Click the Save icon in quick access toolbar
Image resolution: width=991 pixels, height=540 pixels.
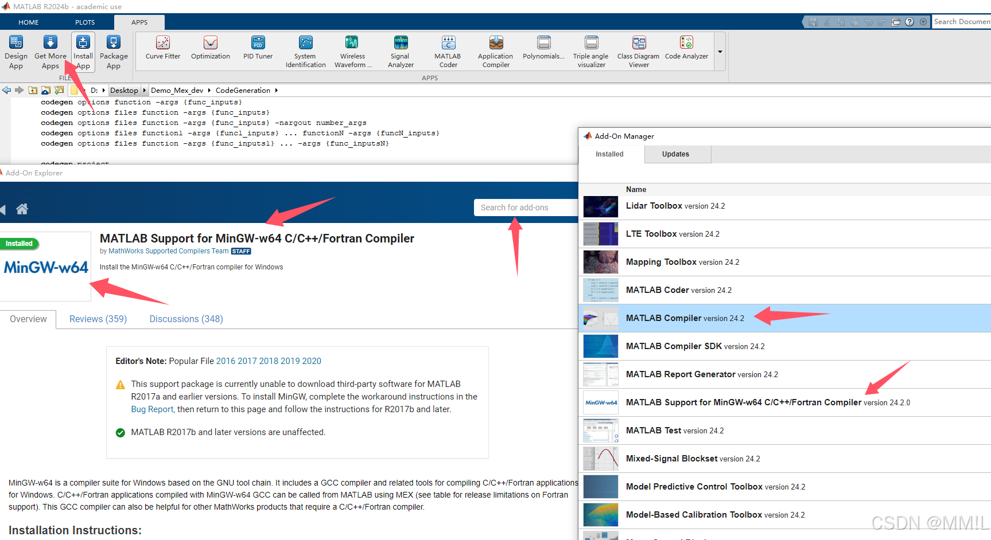tap(813, 22)
